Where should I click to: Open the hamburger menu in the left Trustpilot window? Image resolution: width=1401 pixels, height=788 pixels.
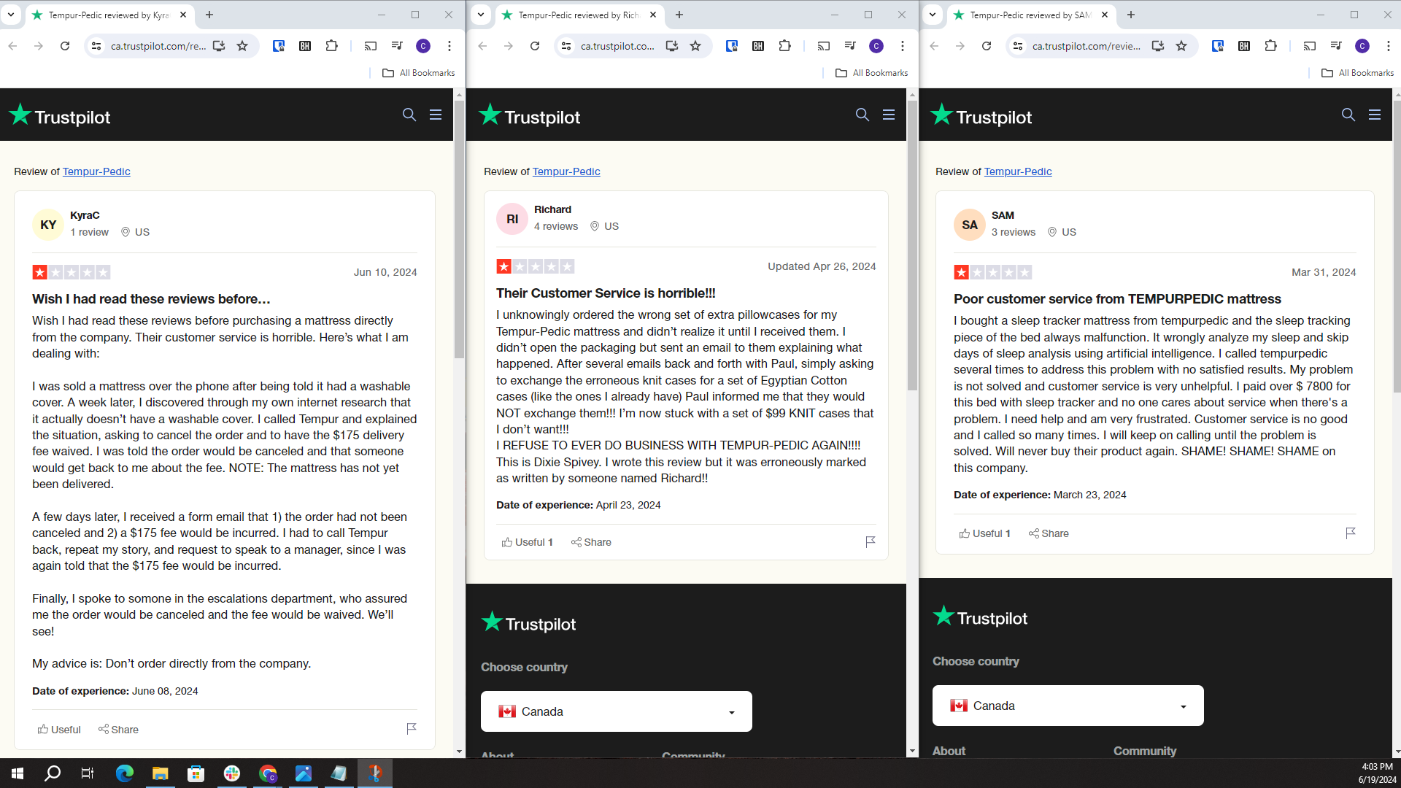(x=436, y=115)
